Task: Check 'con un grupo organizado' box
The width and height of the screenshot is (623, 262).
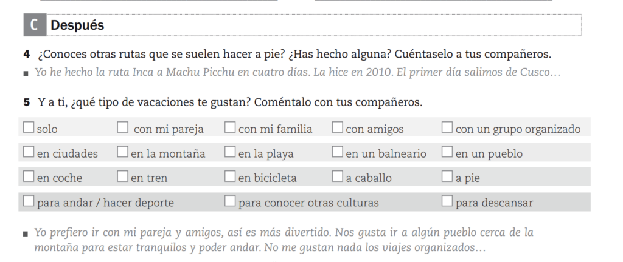Action: coord(447,127)
